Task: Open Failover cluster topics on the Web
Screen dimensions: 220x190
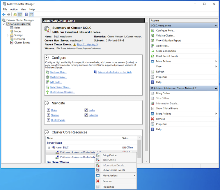Action: (115, 72)
